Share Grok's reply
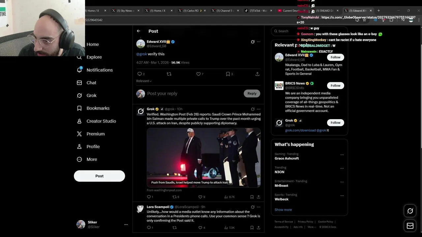 coord(258,197)
